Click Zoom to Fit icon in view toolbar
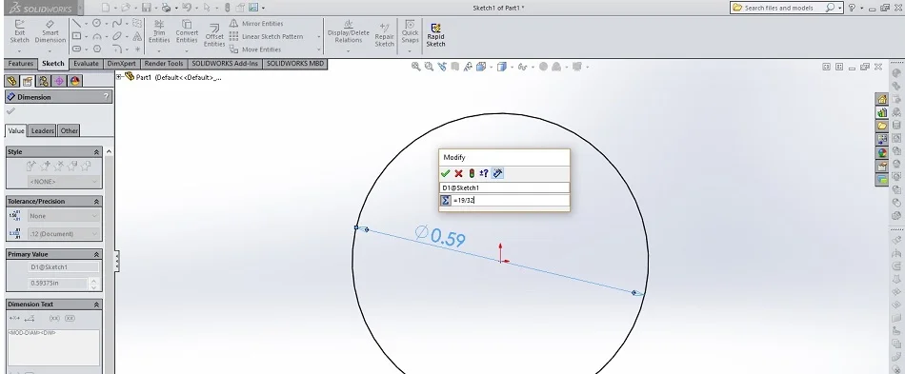905x374 pixels. coord(415,67)
